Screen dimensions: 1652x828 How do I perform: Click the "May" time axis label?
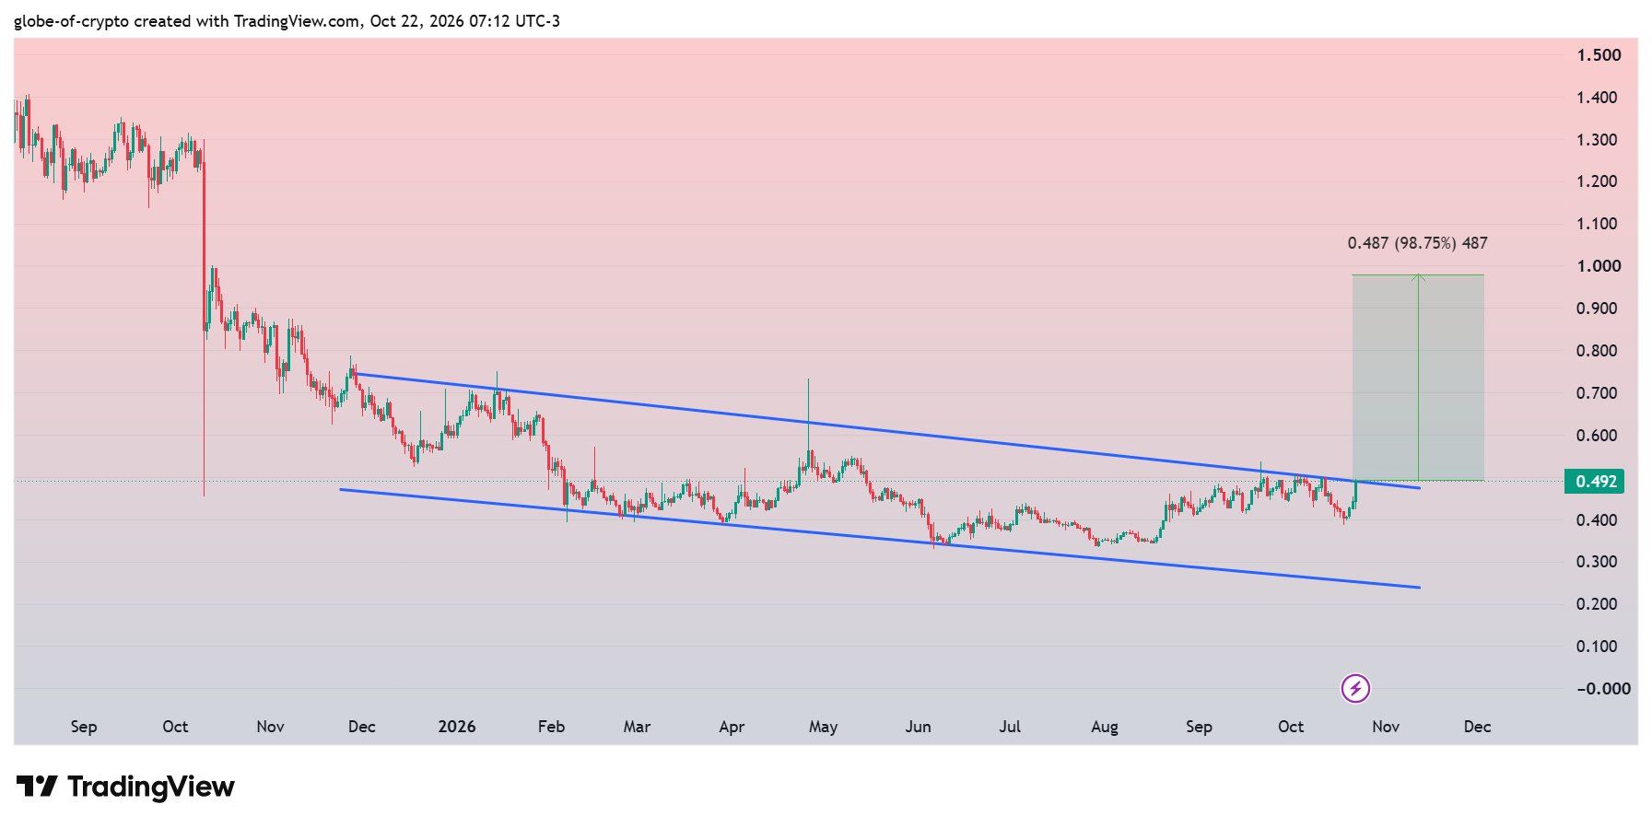click(x=823, y=727)
